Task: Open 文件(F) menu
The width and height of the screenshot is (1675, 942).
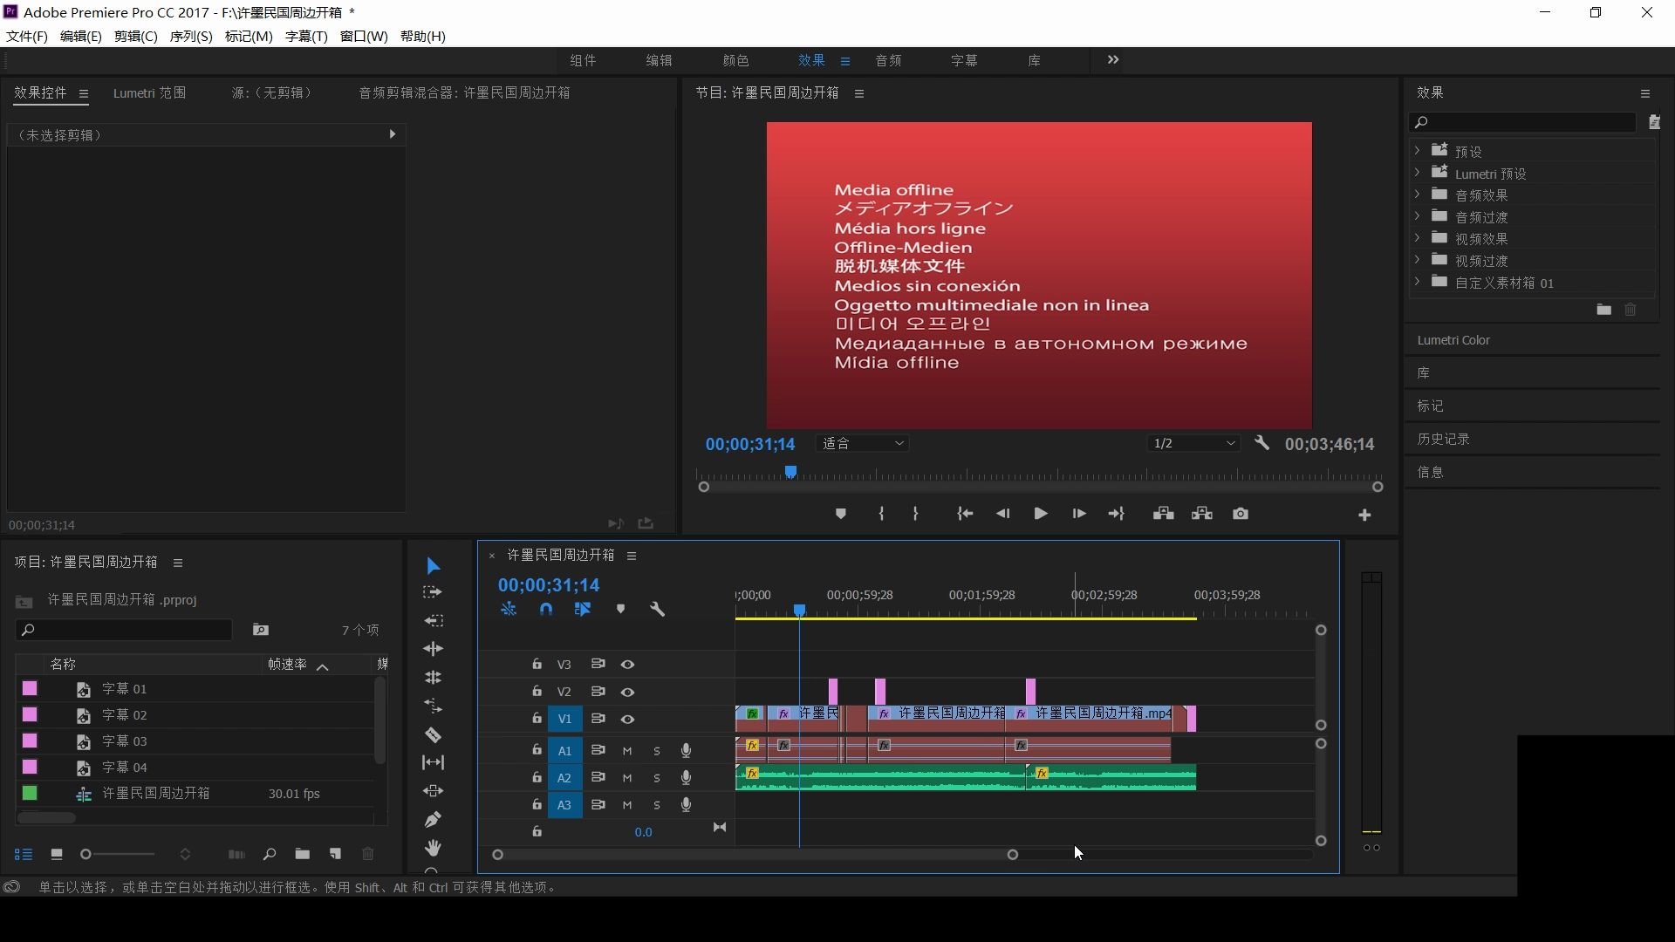Action: click(27, 36)
